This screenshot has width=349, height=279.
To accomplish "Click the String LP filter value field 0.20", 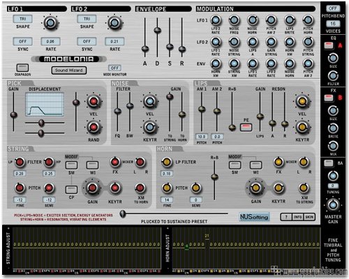I will tap(20, 174).
